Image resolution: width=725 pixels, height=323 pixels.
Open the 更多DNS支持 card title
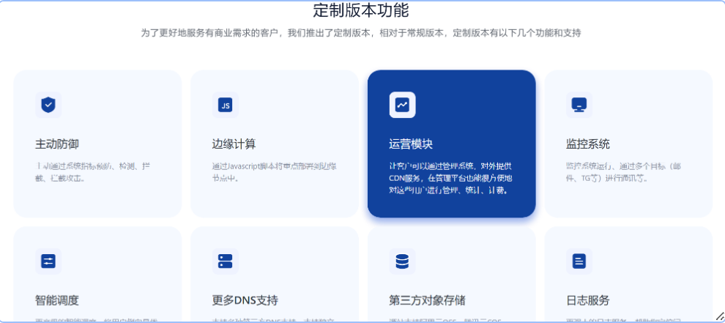(x=245, y=300)
